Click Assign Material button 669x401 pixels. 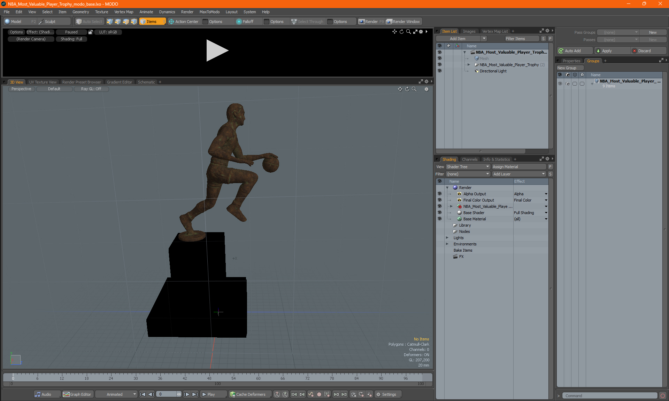[519, 167]
